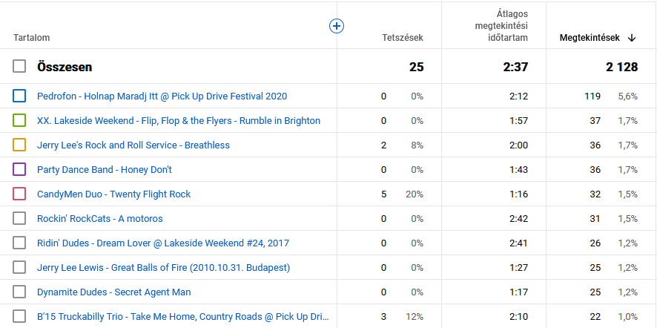Select the Ridin' Dudes row checkbox
Screen dimensions: 657x328
(x=19, y=243)
